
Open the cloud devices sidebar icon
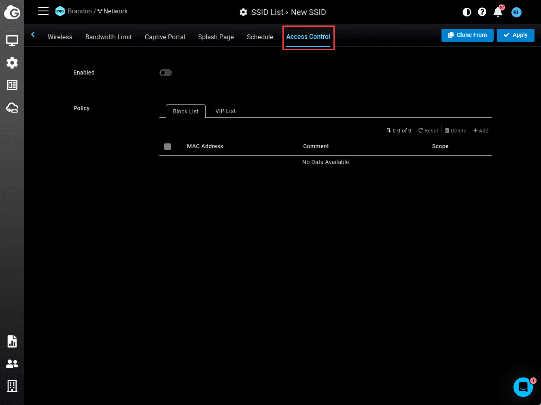[x=12, y=108]
